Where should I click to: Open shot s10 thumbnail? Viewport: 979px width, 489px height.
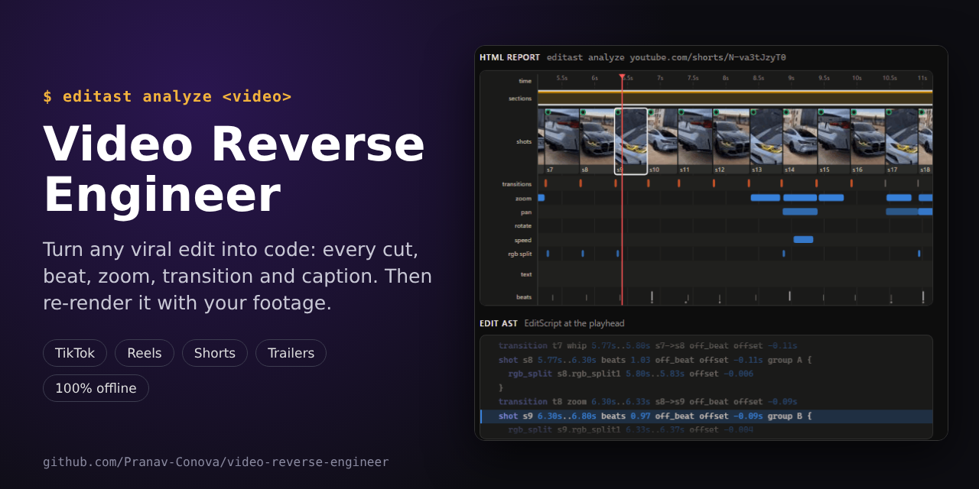click(663, 141)
